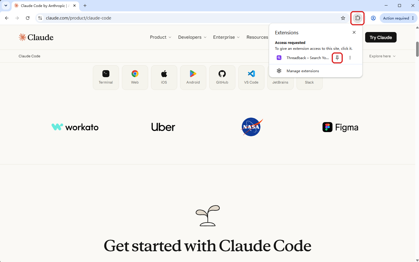Select the Terminal platform tile
The height and width of the screenshot is (262, 419).
[x=106, y=77]
